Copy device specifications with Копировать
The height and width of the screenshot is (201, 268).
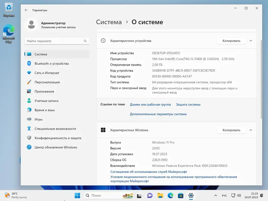[x=231, y=41]
